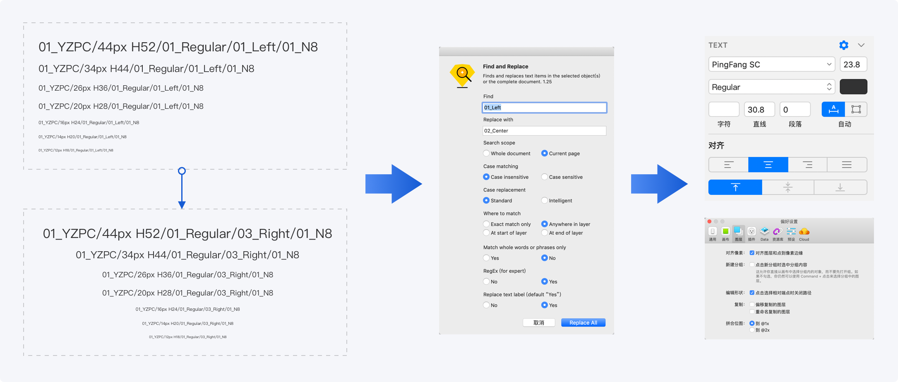Select right text alignment
Image resolution: width=898 pixels, height=382 pixels.
point(807,165)
